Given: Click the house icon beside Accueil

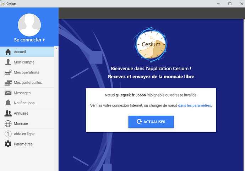Looking at the screenshot, I should [x=8, y=52].
